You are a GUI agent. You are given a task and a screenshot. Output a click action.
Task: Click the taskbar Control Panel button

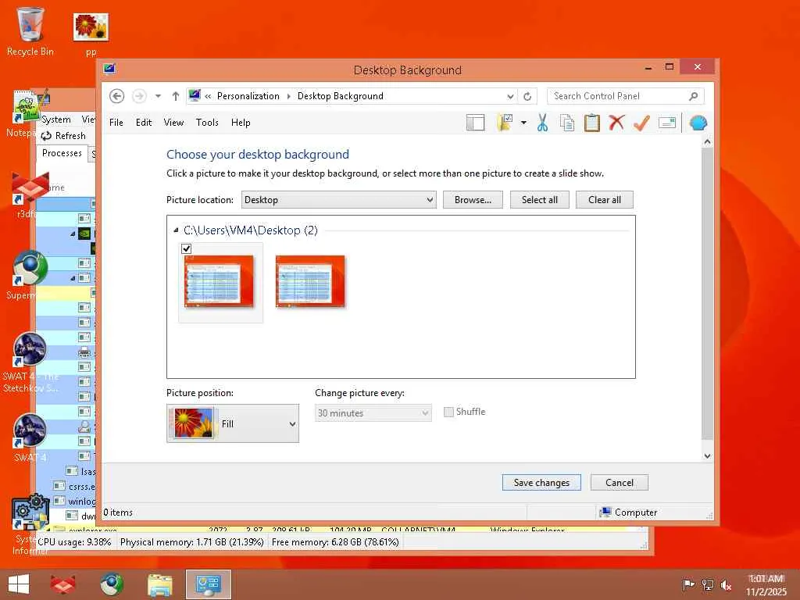pyautogui.click(x=208, y=584)
